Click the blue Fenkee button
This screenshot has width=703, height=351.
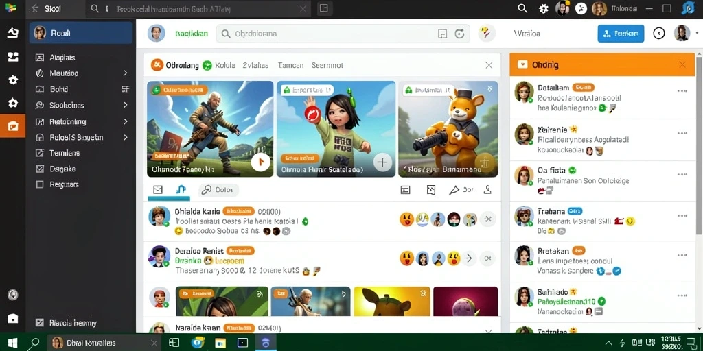(x=621, y=34)
